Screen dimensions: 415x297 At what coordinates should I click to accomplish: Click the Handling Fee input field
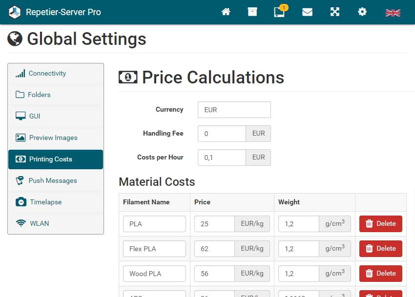[222, 134]
